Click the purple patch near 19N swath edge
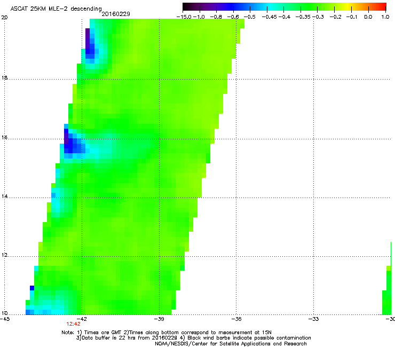Image resolution: width=395 pixels, height=347 pixels. coord(88,38)
